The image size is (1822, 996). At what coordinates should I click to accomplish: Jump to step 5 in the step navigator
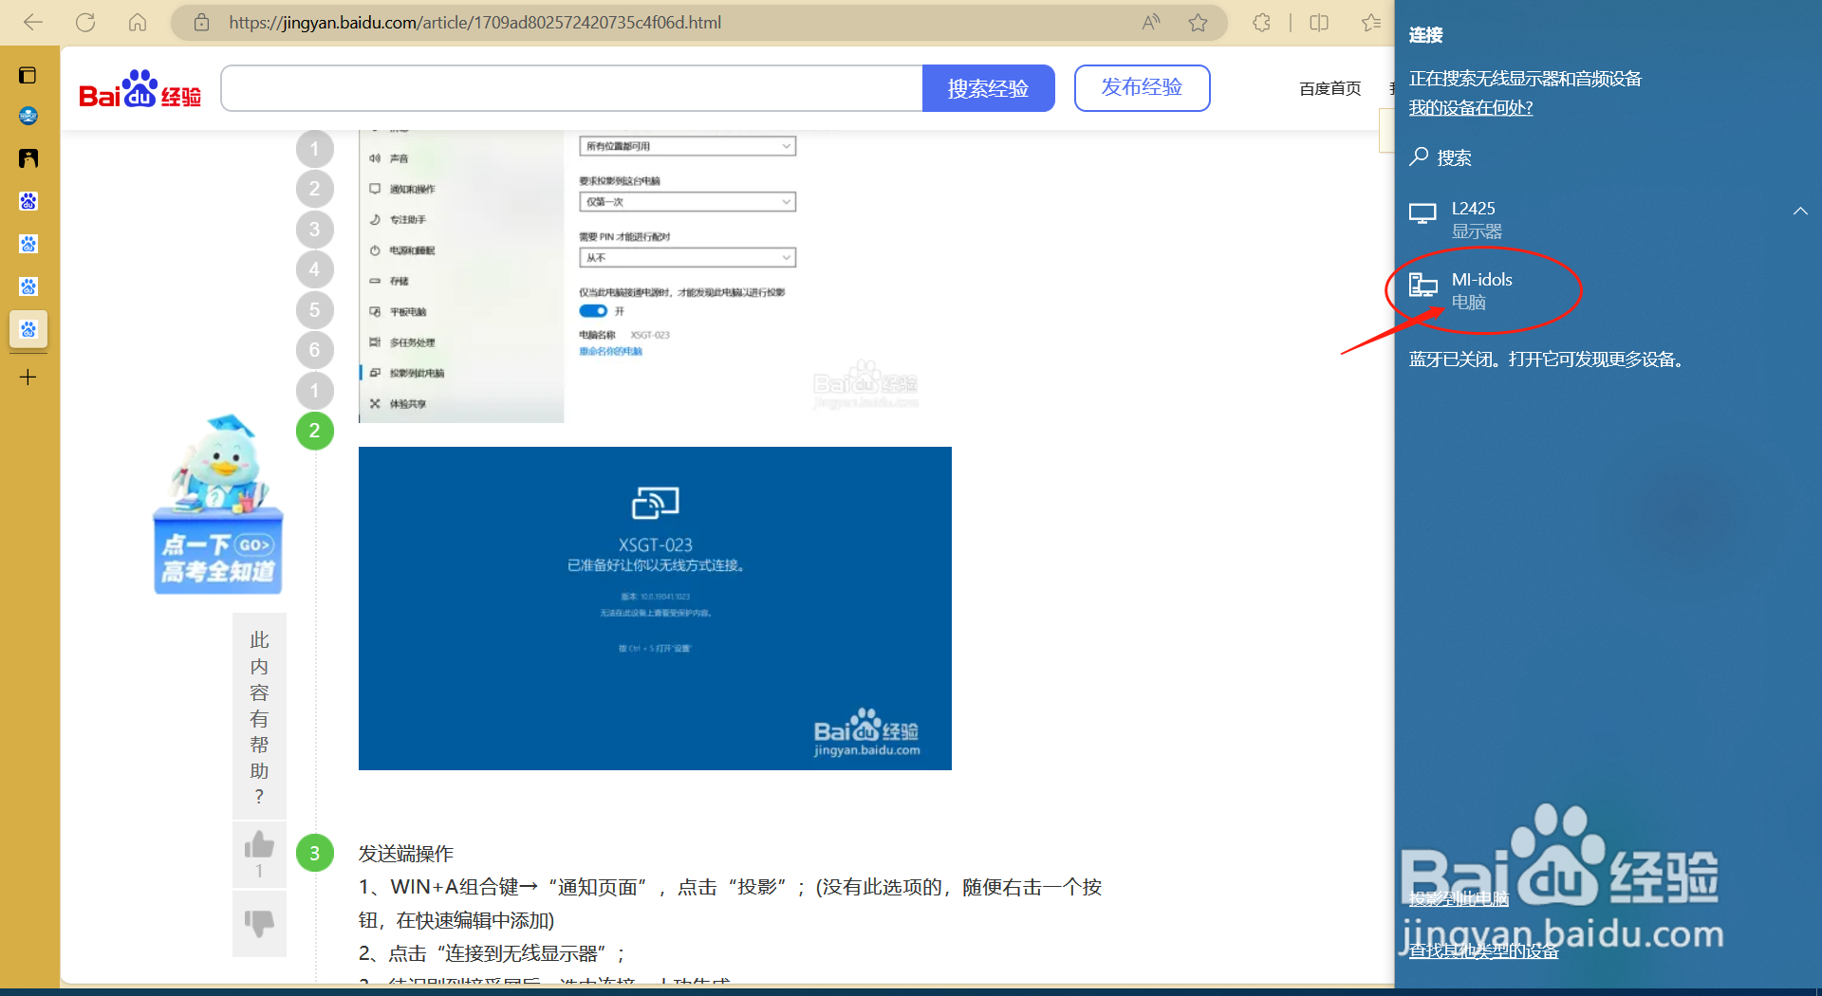314,310
